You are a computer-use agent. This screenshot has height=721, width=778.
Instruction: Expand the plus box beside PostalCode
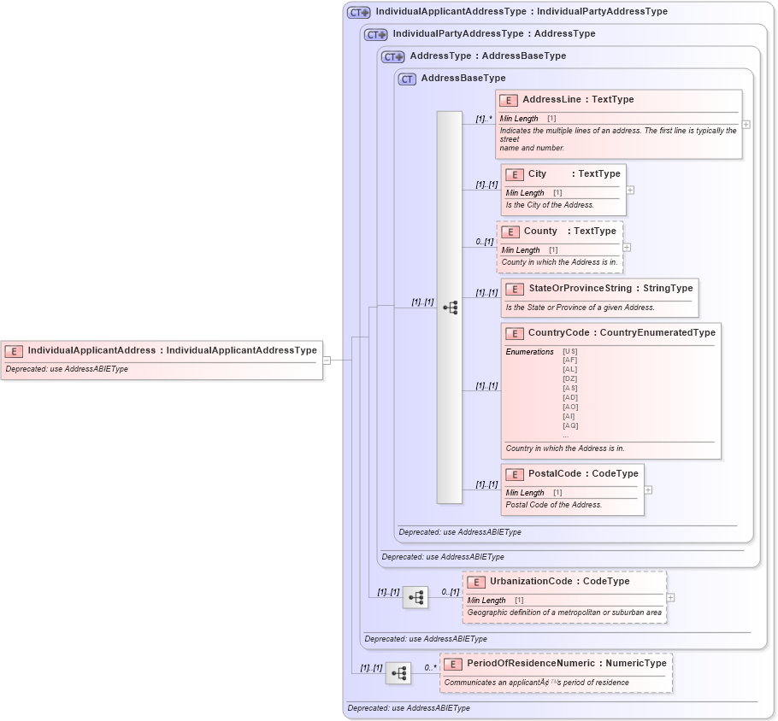(x=648, y=489)
